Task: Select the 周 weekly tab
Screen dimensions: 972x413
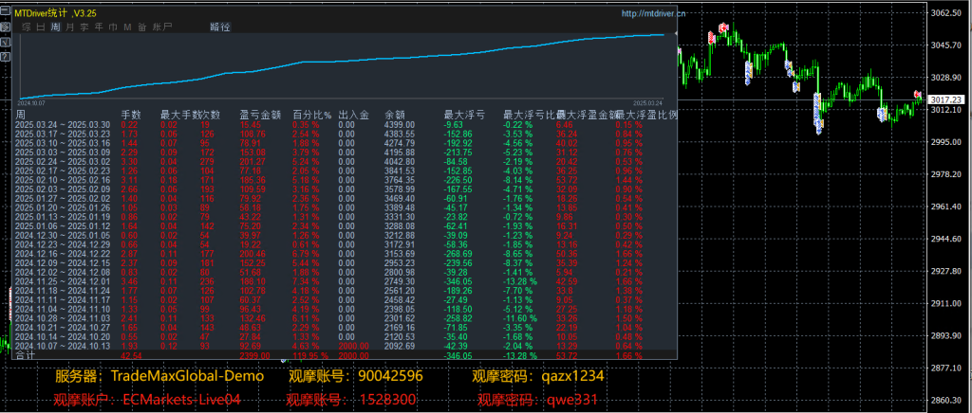Action: click(x=56, y=27)
